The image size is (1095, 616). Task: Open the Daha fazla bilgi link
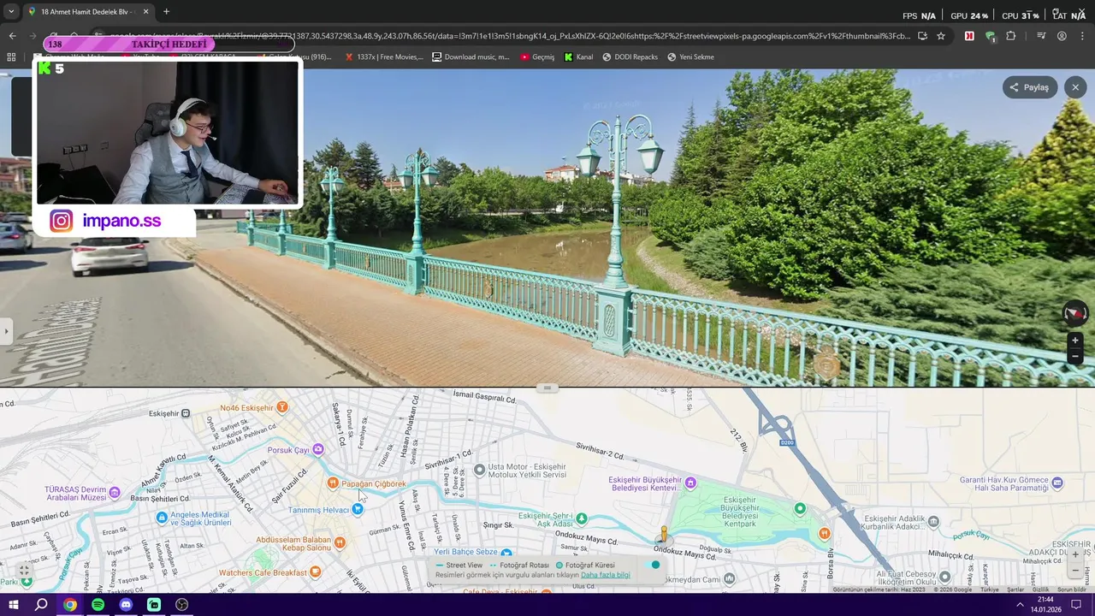(605, 575)
